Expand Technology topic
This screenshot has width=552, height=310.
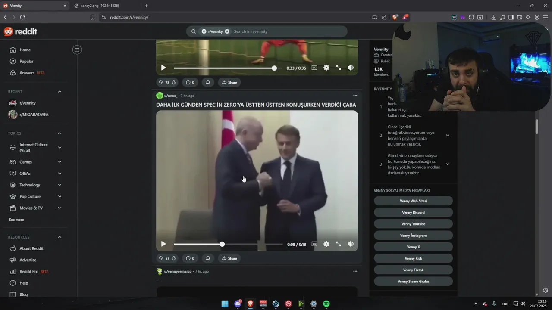(60, 185)
